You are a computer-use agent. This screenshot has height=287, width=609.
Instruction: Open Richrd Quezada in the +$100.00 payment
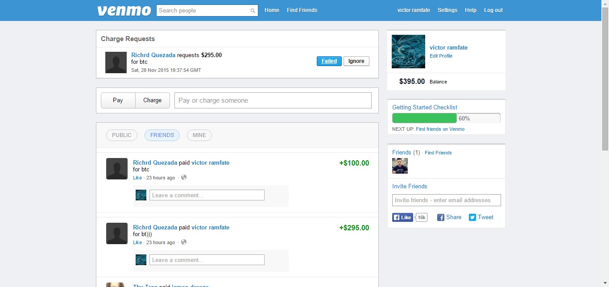coord(155,162)
